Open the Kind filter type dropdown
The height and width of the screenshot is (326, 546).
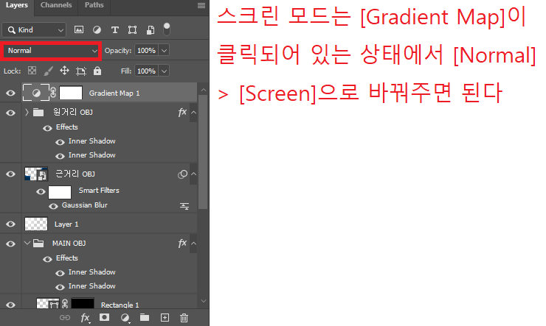pos(34,30)
